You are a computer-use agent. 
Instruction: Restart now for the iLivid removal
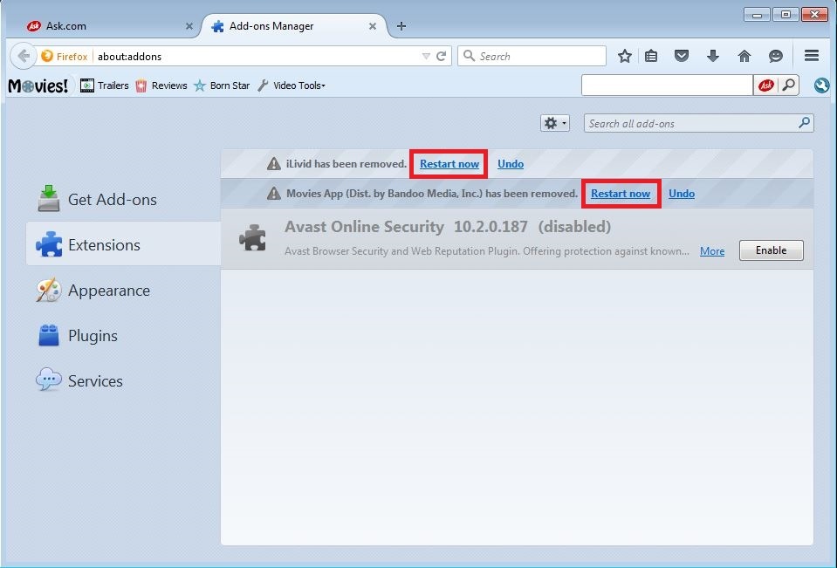[449, 164]
